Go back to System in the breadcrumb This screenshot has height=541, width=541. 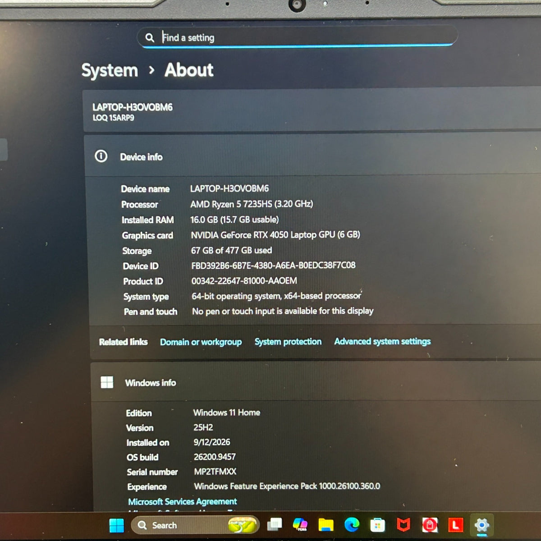[110, 70]
